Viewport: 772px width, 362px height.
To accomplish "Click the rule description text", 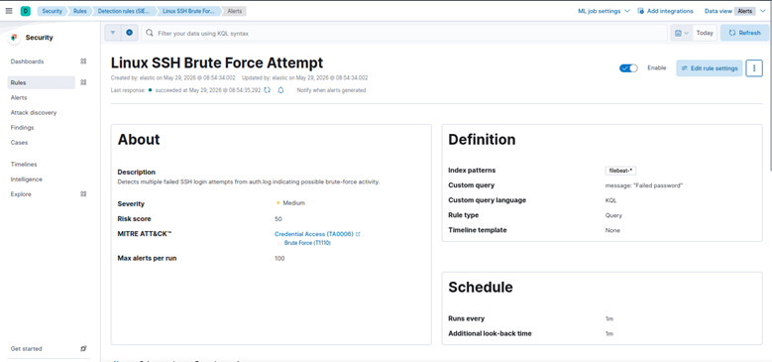I will 249,181.
